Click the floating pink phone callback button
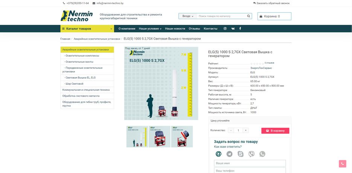This screenshot has height=173, width=352. (x=342, y=164)
